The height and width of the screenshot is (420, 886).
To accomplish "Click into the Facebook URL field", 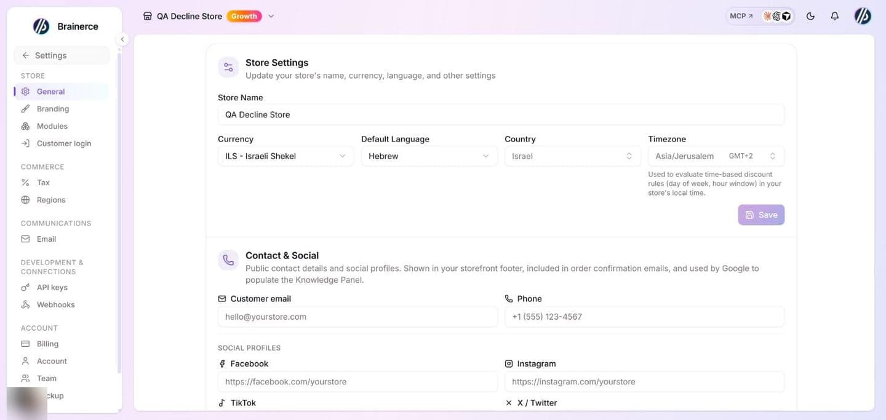I will 357,382.
